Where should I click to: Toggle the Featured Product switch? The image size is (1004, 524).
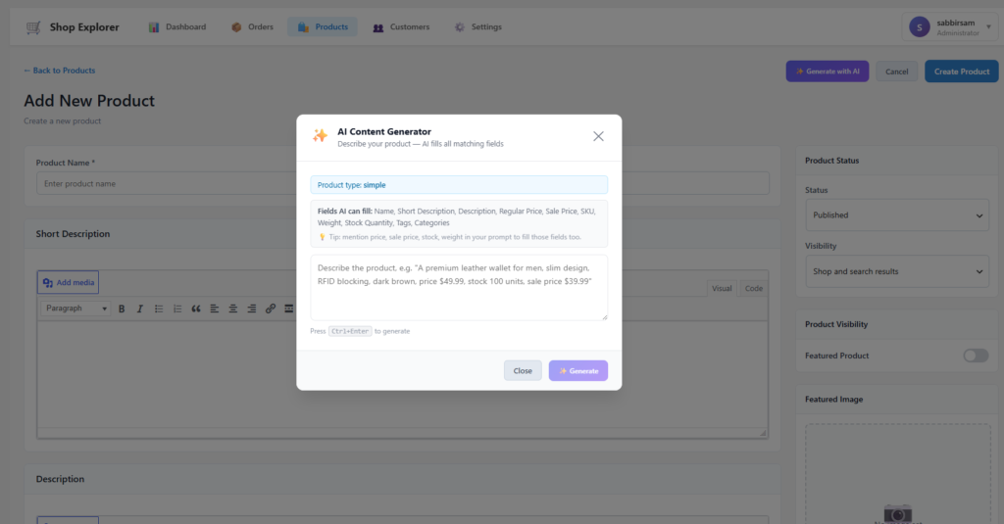coord(976,356)
